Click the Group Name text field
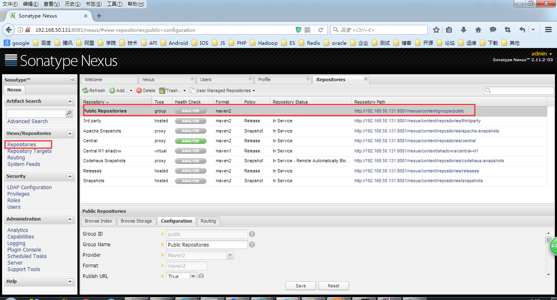 [x=207, y=245]
